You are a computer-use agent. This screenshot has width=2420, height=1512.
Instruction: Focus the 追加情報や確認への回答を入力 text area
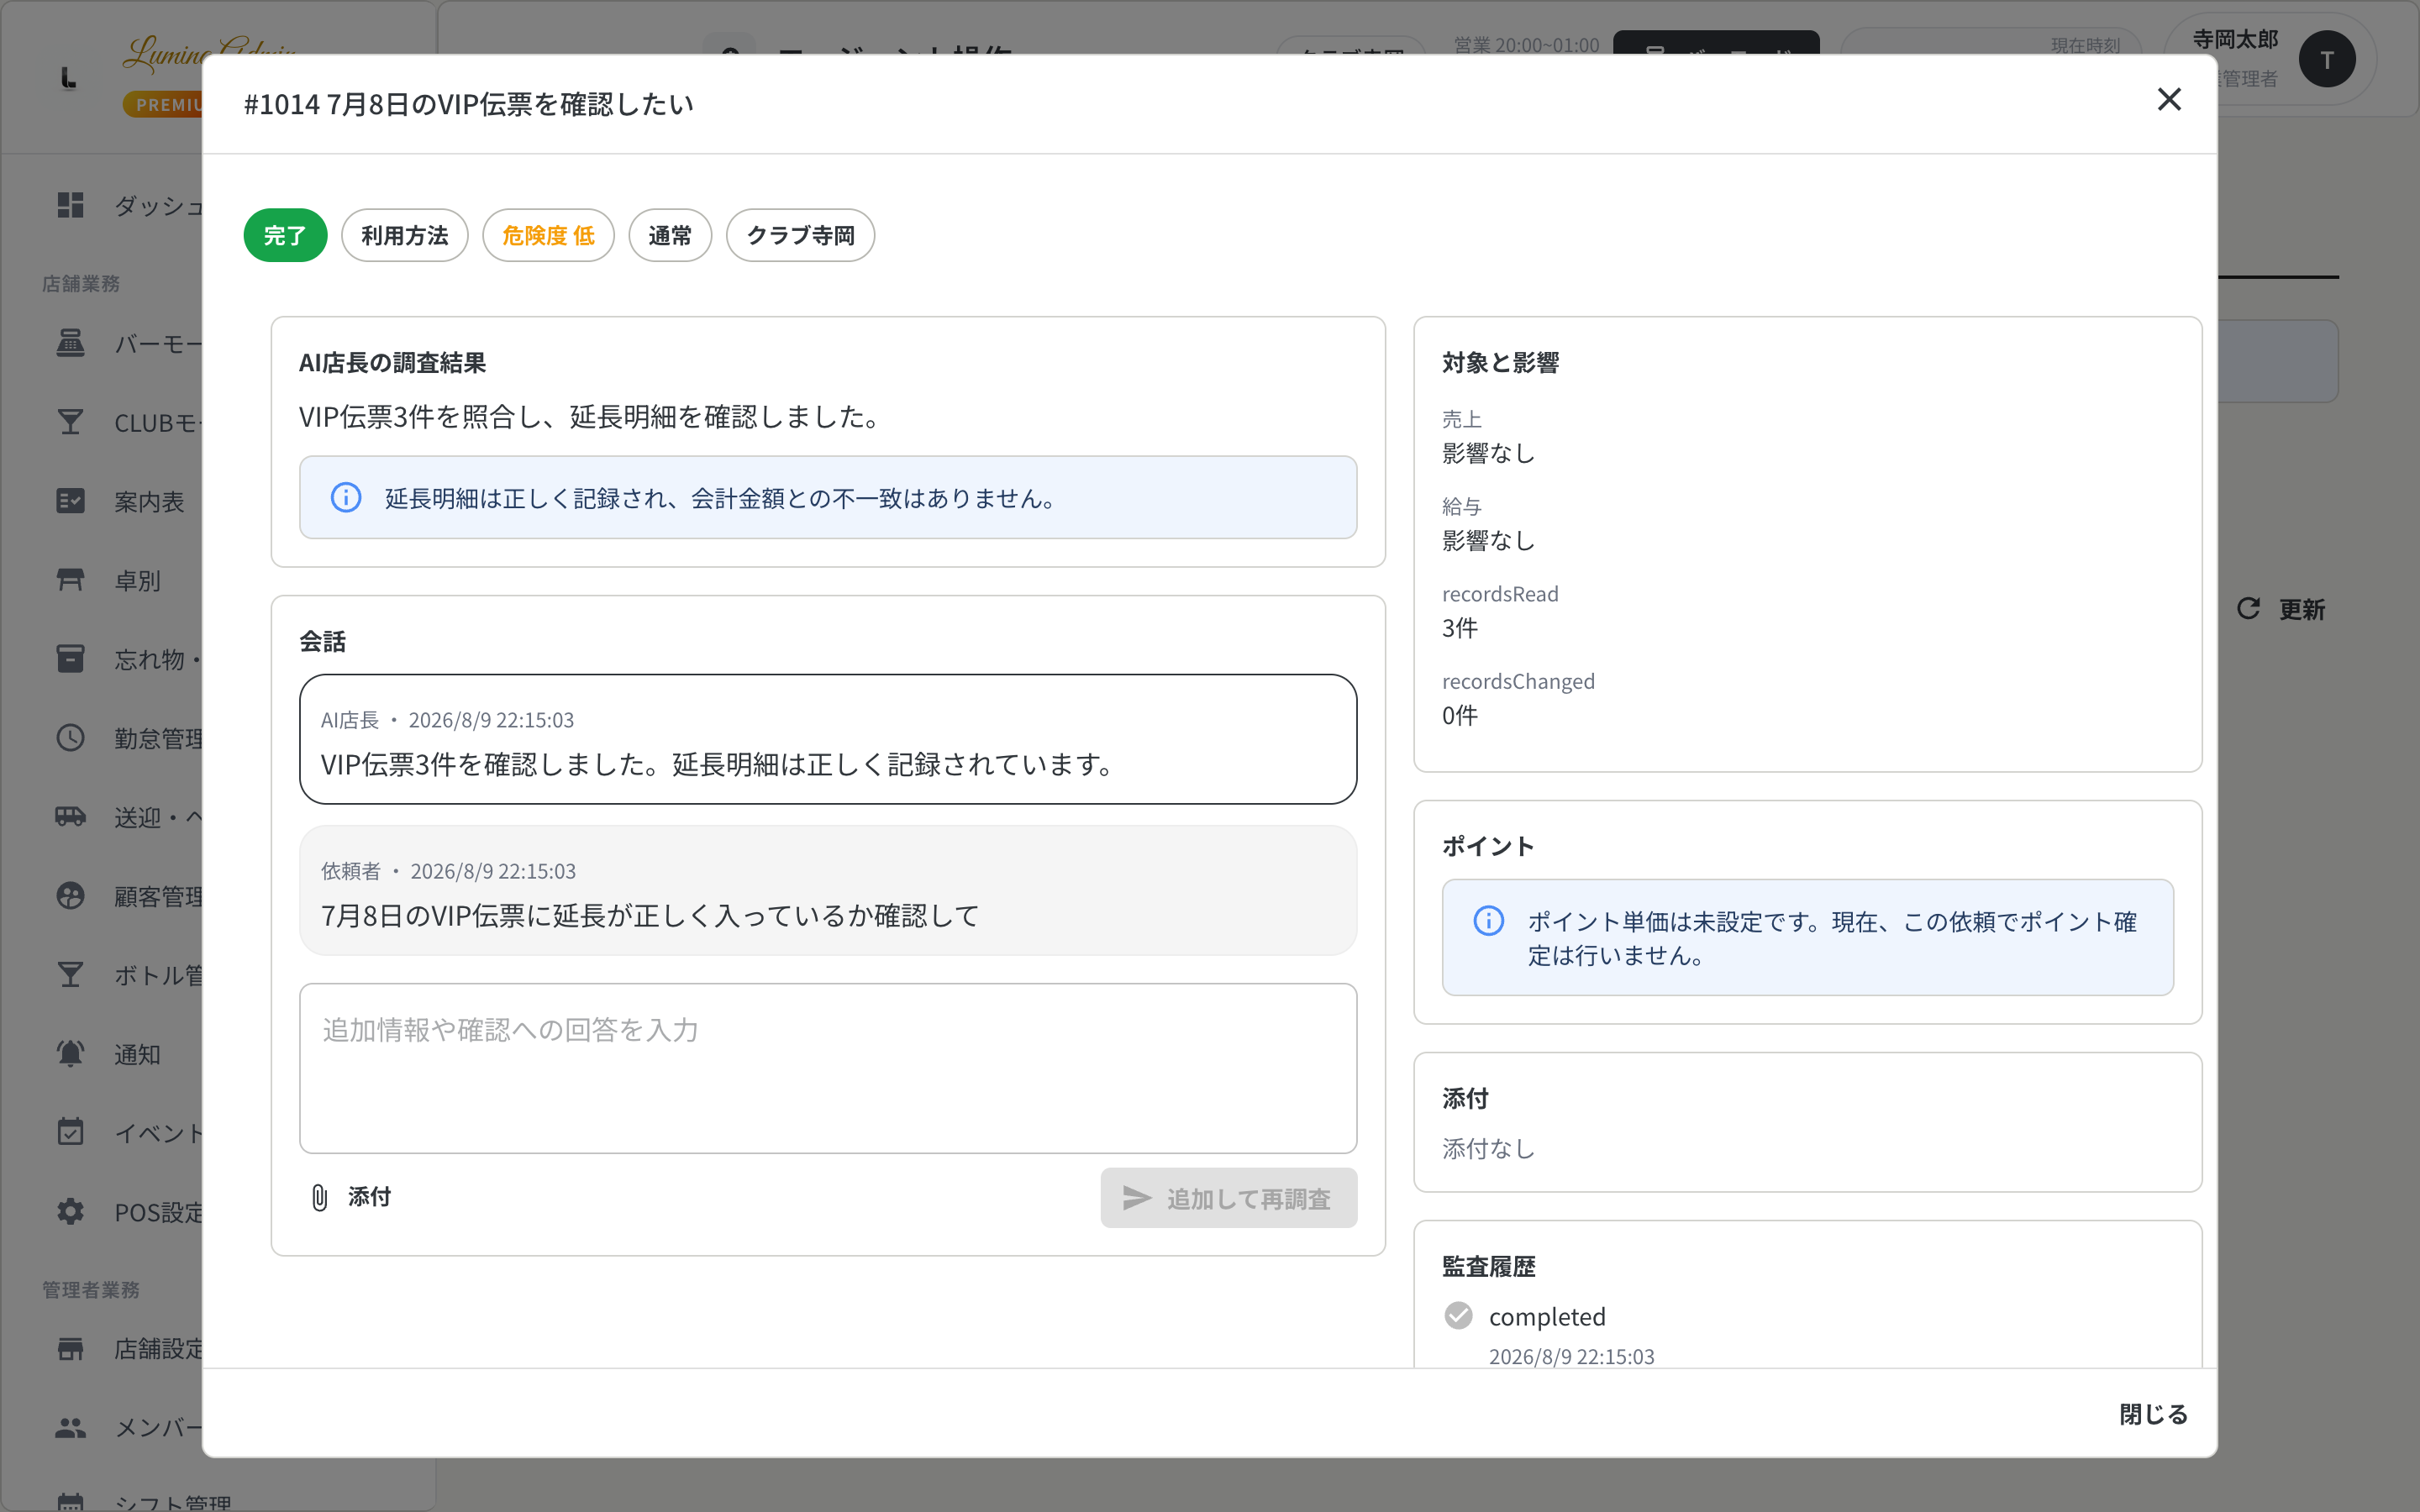pyautogui.click(x=828, y=1068)
